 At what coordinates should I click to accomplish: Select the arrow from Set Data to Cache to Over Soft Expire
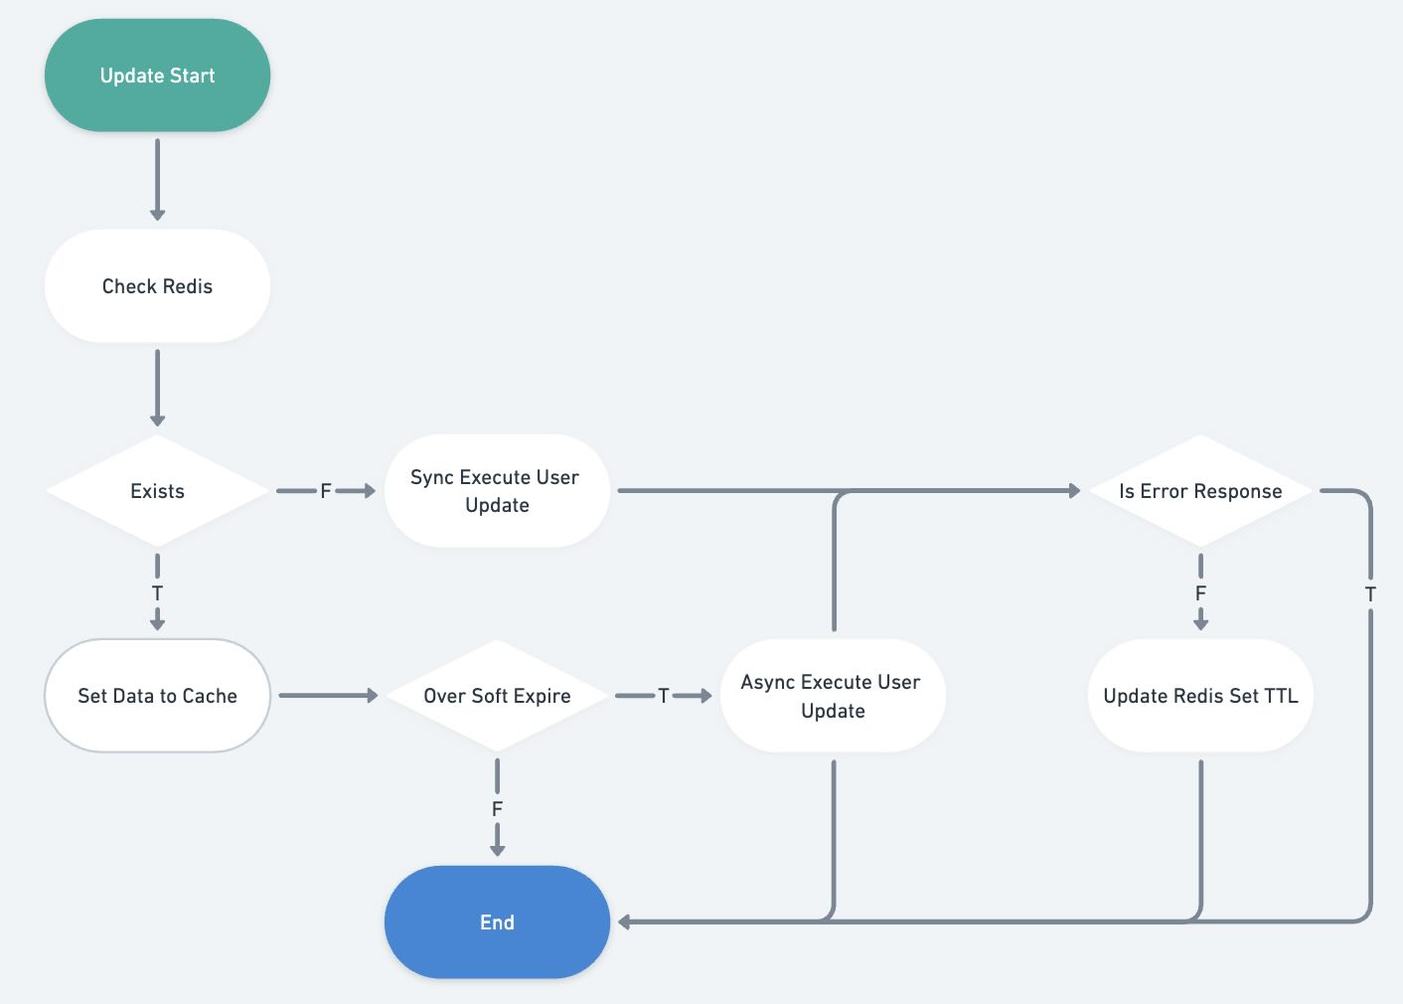(x=328, y=696)
